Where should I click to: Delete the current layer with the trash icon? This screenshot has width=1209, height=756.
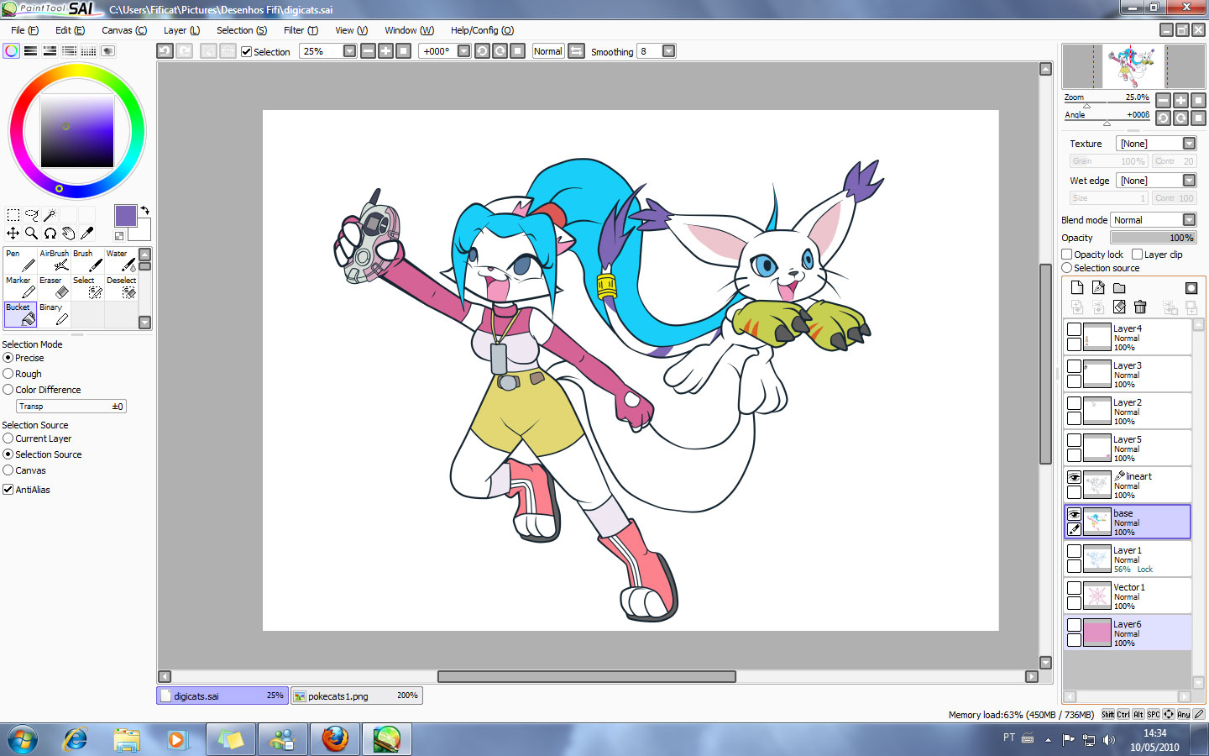click(x=1140, y=307)
